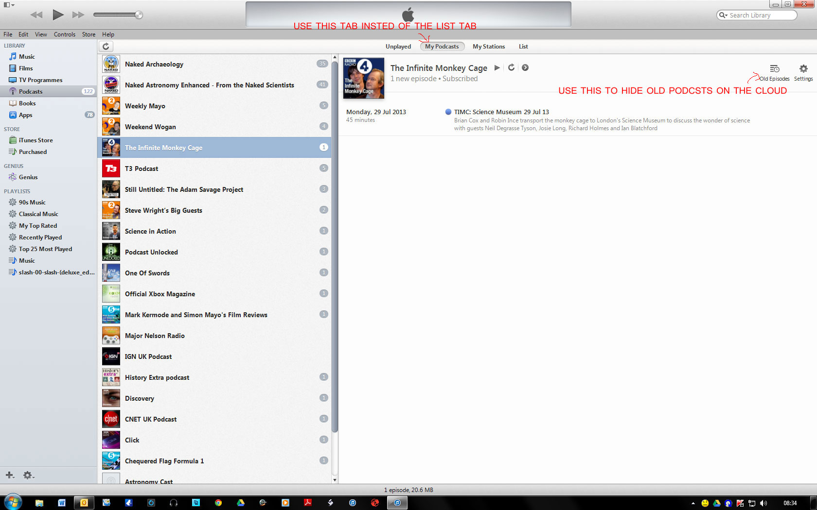Switch to the My Podcasts tab
The width and height of the screenshot is (817, 510).
(442, 47)
